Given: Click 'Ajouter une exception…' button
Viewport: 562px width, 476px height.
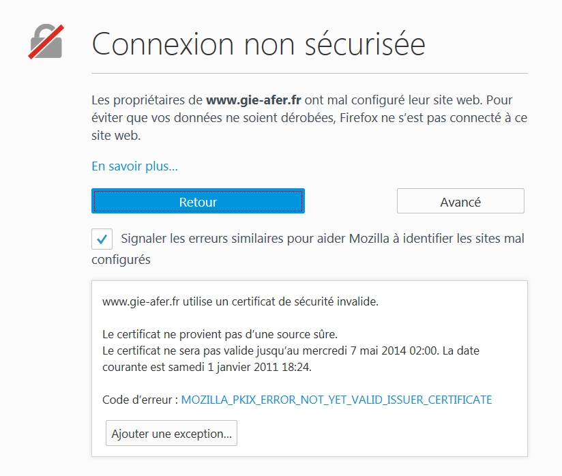Looking at the screenshot, I should [171, 433].
